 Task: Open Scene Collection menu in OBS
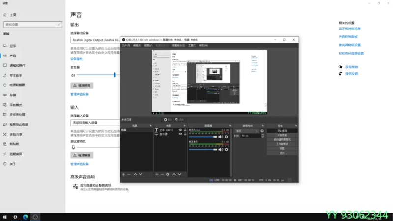178,45
